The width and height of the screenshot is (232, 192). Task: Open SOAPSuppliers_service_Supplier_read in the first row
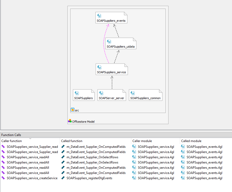(32, 146)
